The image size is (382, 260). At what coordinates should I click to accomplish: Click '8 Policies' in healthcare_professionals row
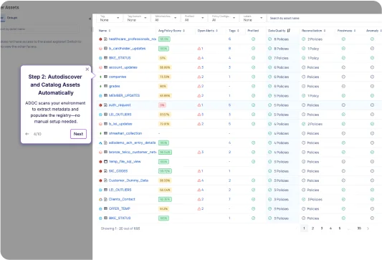point(281,39)
